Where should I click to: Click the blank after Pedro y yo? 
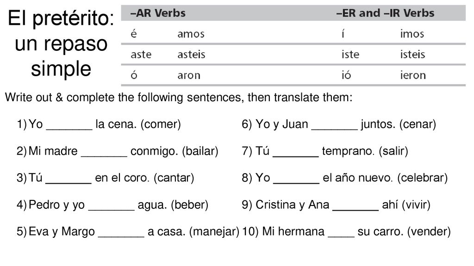tap(112, 207)
